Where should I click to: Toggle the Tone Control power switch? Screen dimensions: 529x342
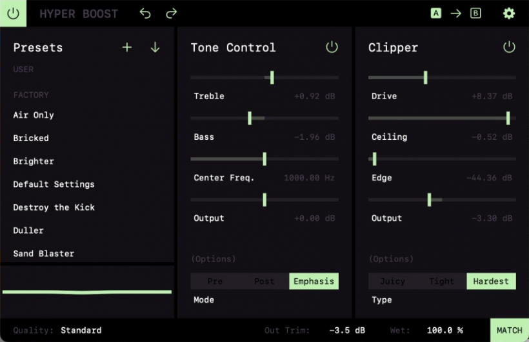point(332,47)
